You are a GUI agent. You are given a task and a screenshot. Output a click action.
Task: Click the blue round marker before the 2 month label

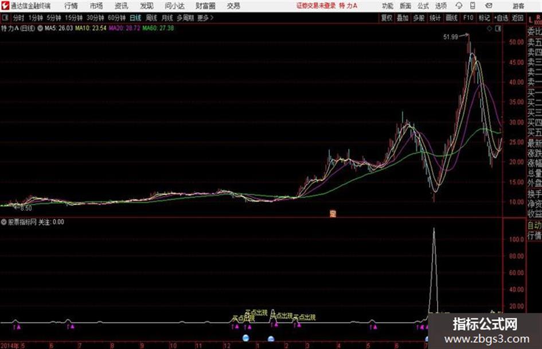tap(271, 339)
